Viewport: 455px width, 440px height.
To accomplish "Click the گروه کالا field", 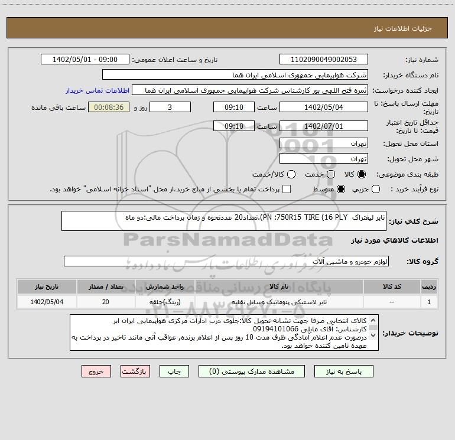I will (226, 261).
